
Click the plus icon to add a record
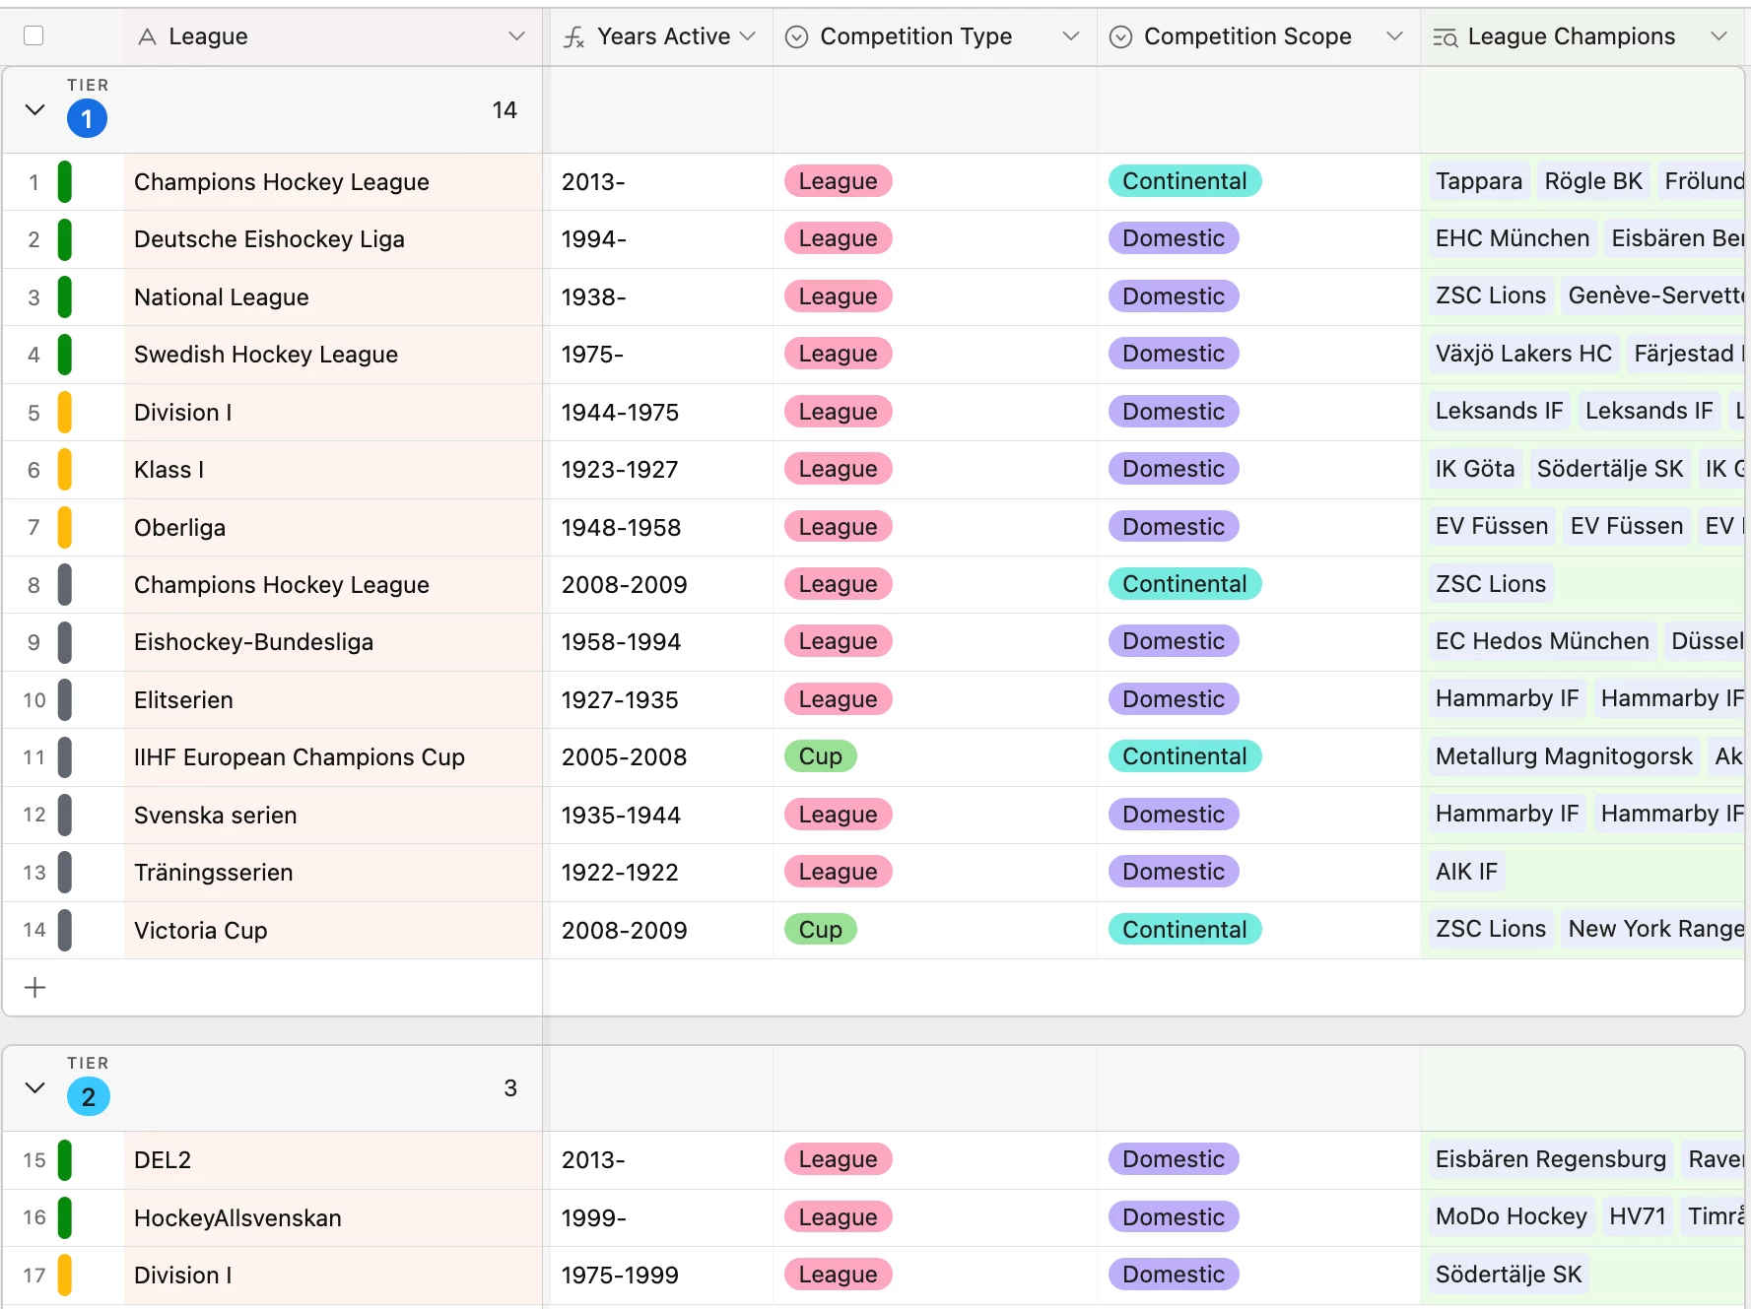[34, 987]
